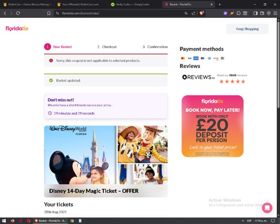The width and height of the screenshot is (280, 224).
Task: Switch to the RollerCoin Online Bitcoin Mining tab
Action: tap(27, 4)
